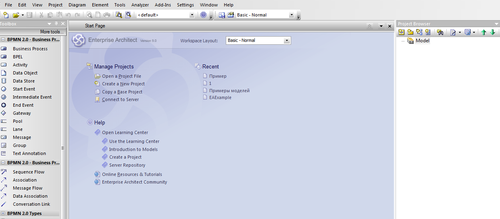Click the dropdown arrow beside Open Project icon

point(23,15)
